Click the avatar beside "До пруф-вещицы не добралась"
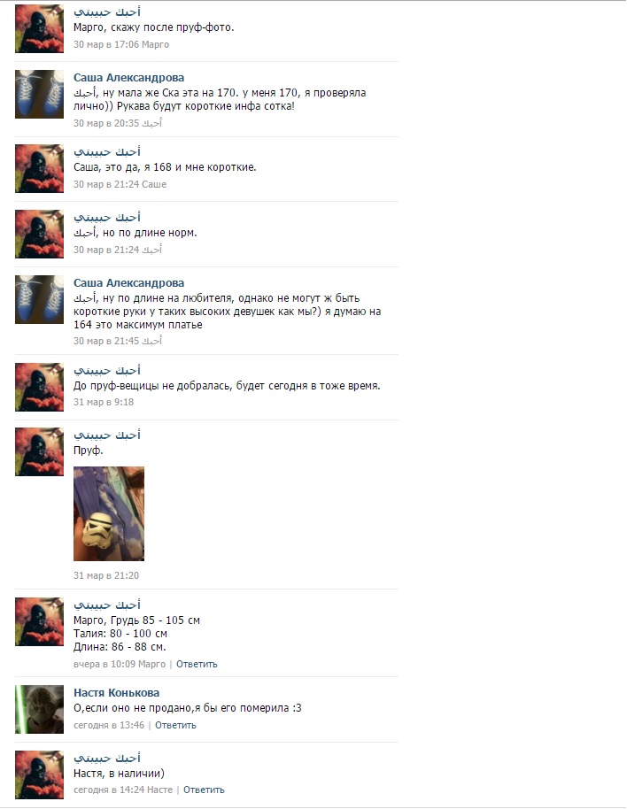 point(39,387)
